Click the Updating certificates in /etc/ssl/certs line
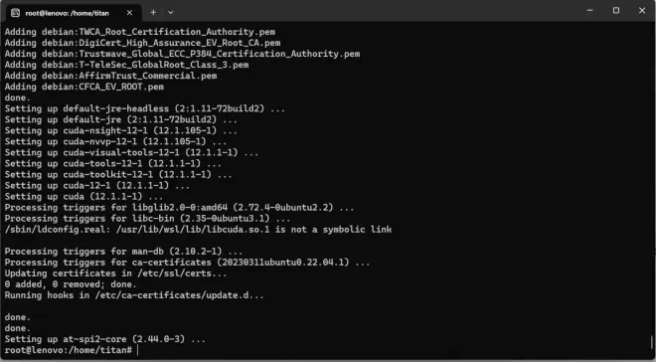This screenshot has height=362, width=656. [115, 273]
